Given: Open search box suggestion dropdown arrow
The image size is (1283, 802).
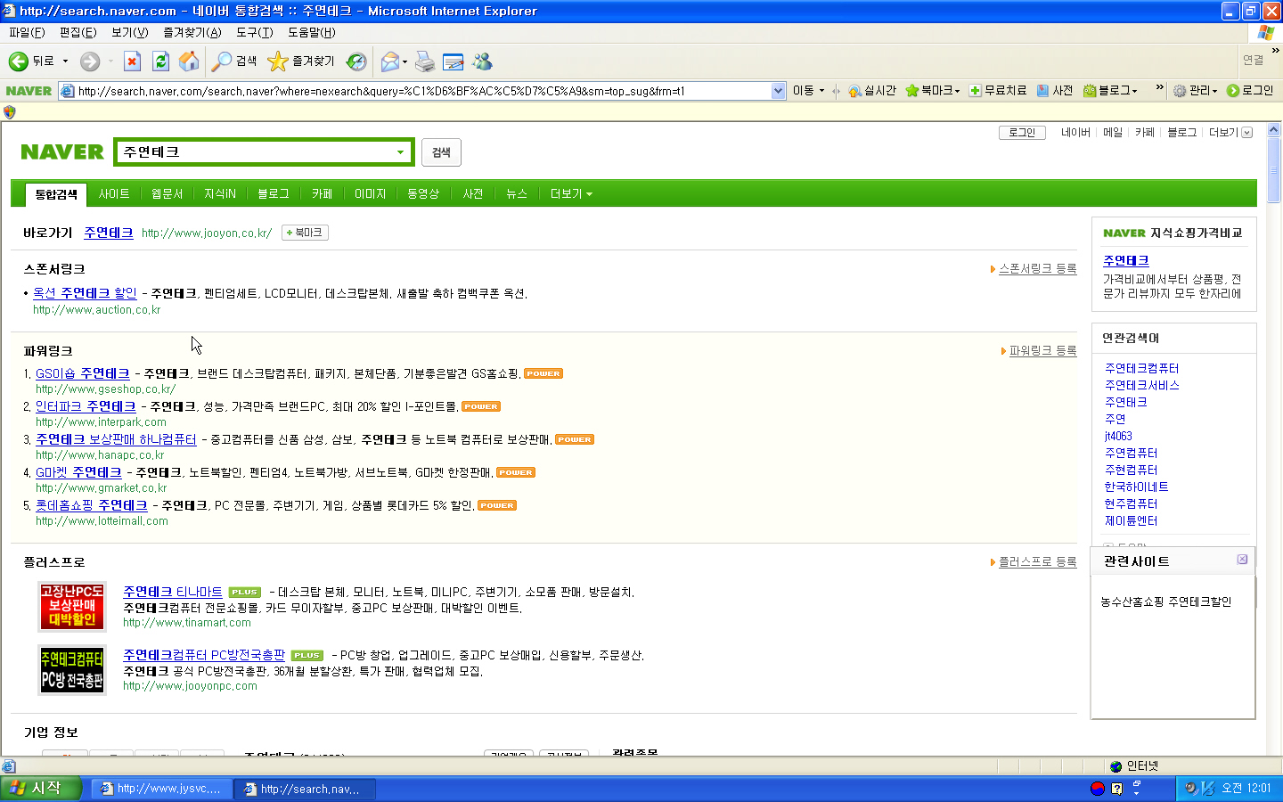Looking at the screenshot, I should 400,152.
